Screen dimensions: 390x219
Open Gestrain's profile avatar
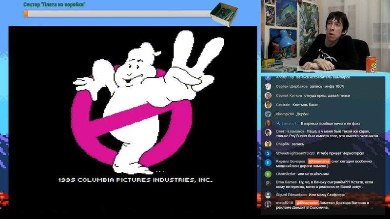click(268, 105)
